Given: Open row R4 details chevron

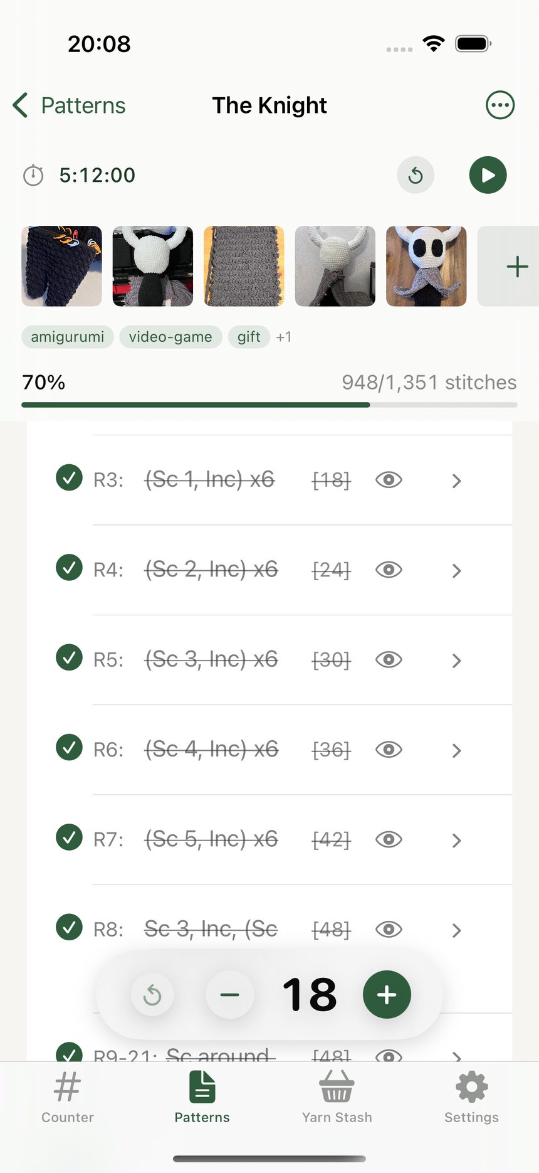Looking at the screenshot, I should tap(456, 571).
